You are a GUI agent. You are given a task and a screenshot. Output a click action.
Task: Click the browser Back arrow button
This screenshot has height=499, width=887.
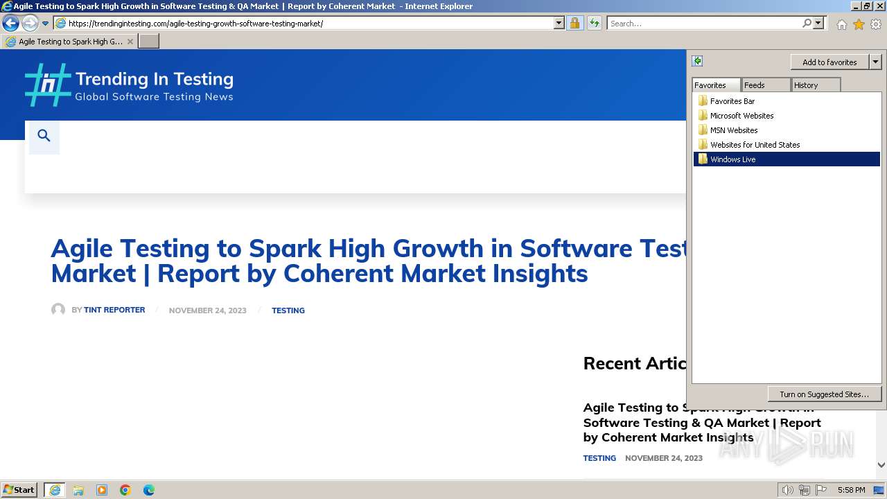pyautogui.click(x=10, y=24)
